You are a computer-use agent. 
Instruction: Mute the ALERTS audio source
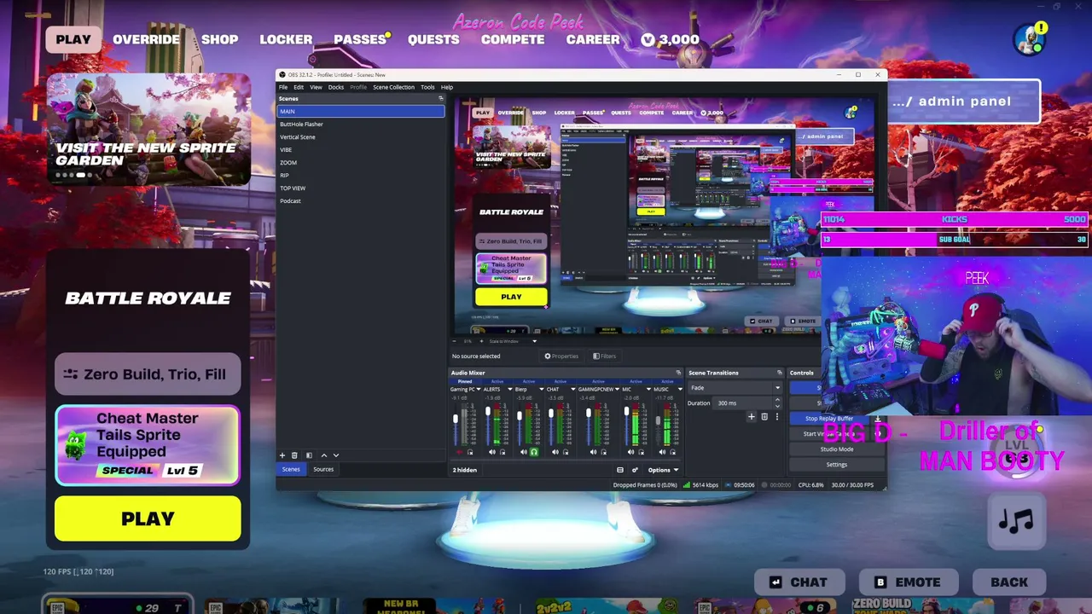[x=492, y=452]
